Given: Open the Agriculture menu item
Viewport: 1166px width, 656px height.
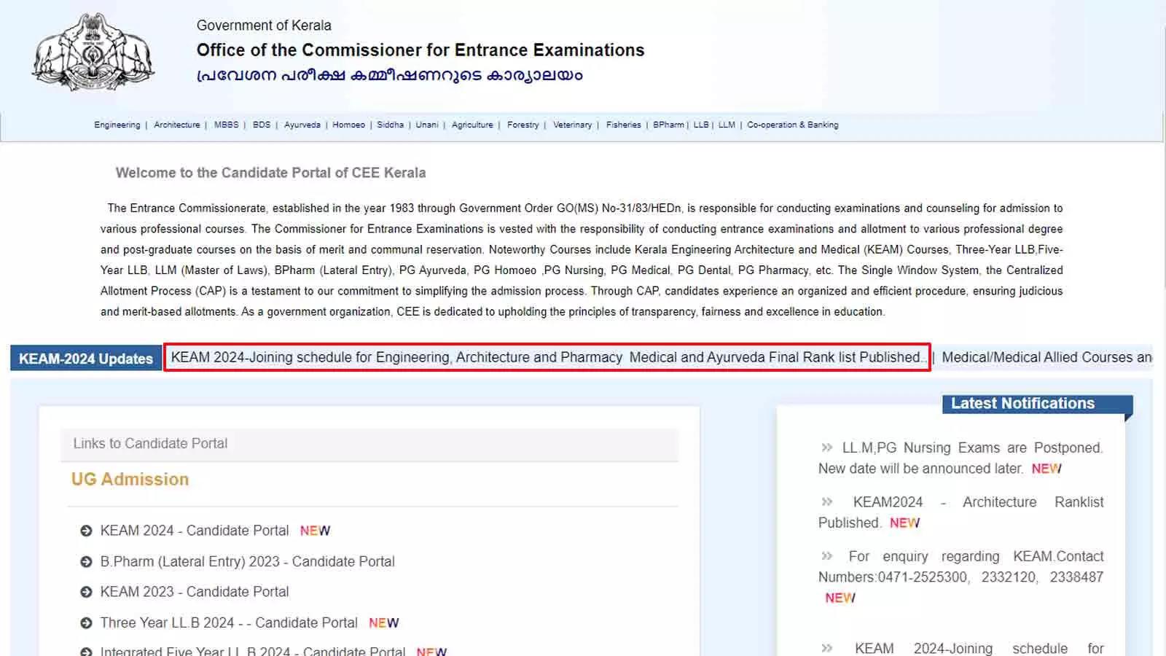Looking at the screenshot, I should tap(472, 125).
